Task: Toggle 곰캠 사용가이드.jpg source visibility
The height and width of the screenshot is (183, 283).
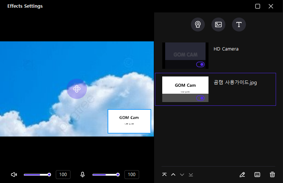Action: point(200,98)
